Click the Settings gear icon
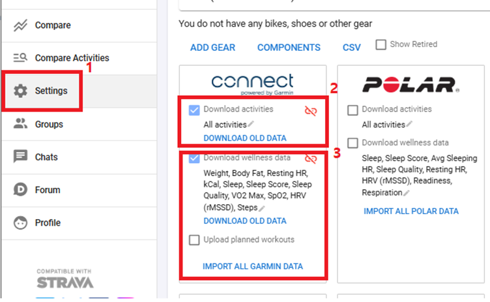Screen dimensions: 490x302 click(21, 91)
